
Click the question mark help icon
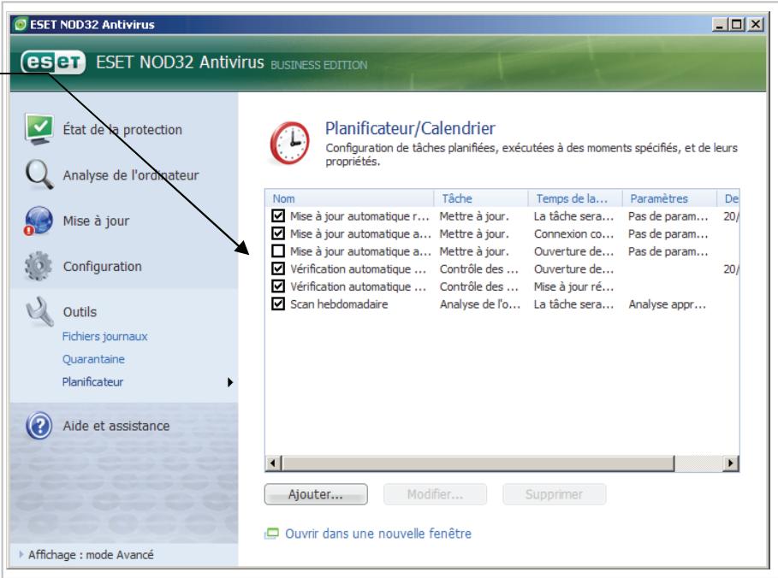tap(39, 426)
